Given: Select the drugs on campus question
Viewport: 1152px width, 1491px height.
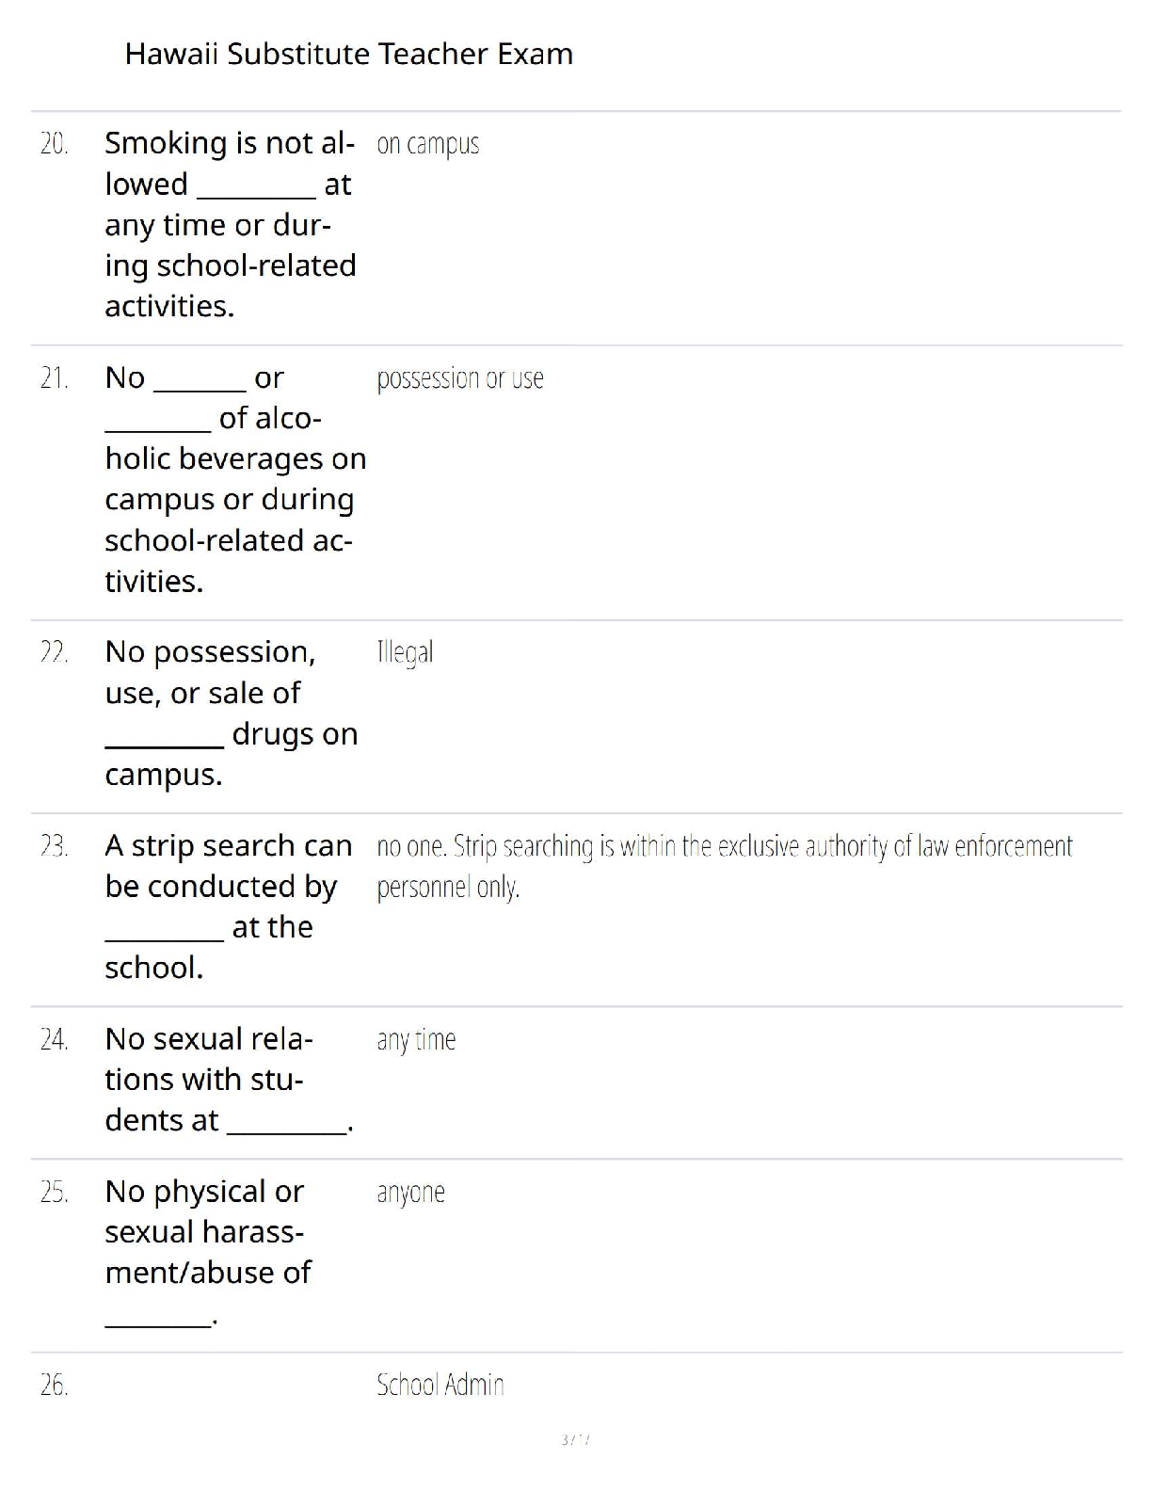Looking at the screenshot, I should tap(232, 713).
